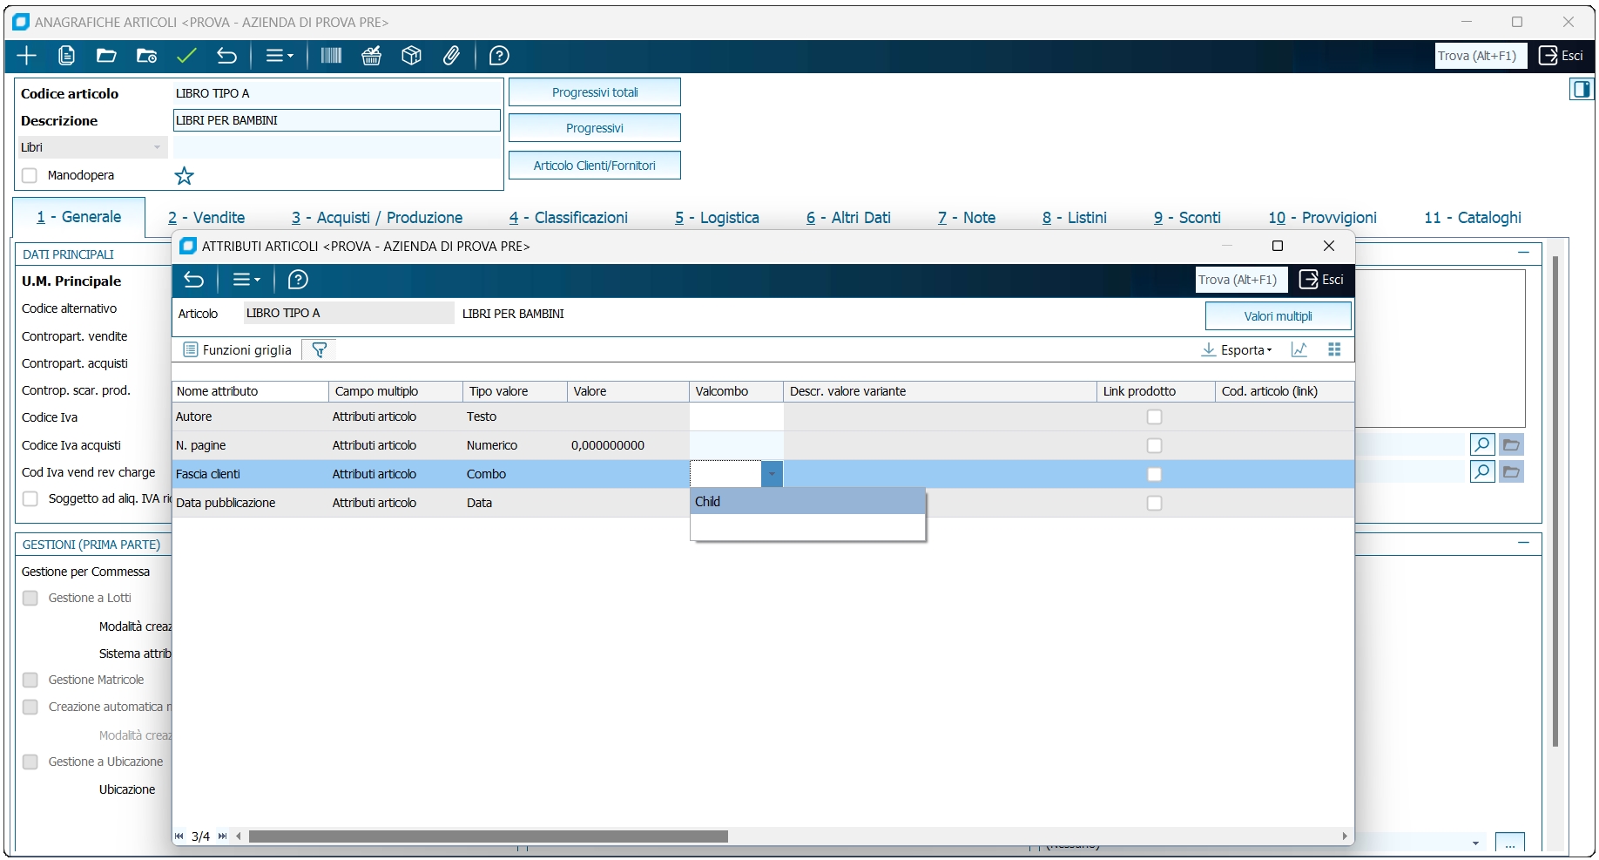Mark article as favorite with star icon
Viewport: 1599px width, 860px height.
click(185, 176)
